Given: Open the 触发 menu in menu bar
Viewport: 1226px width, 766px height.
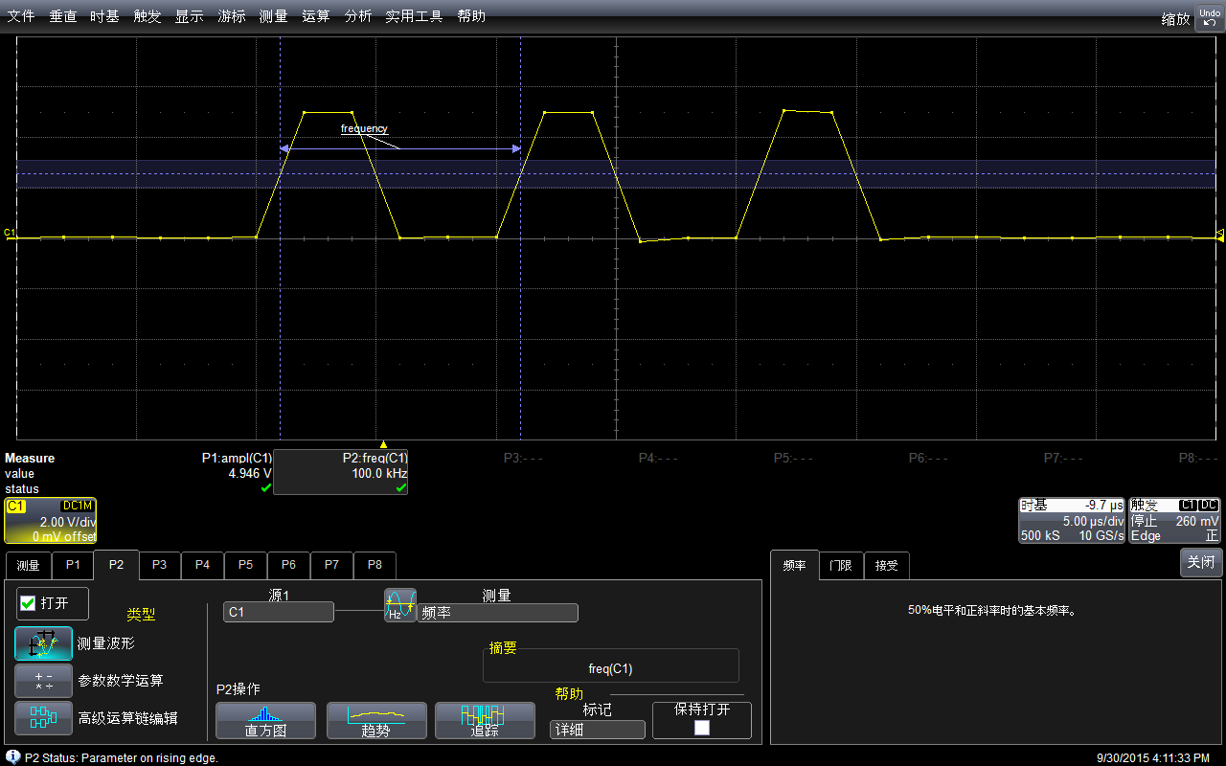Looking at the screenshot, I should (148, 16).
